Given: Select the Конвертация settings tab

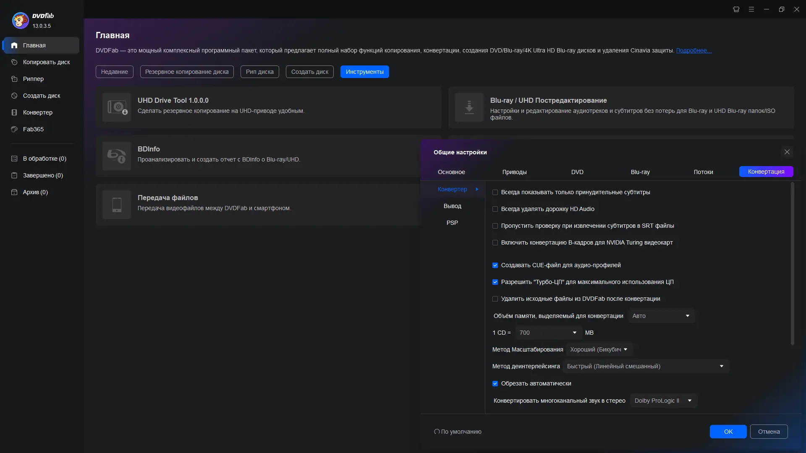Looking at the screenshot, I should click(766, 172).
